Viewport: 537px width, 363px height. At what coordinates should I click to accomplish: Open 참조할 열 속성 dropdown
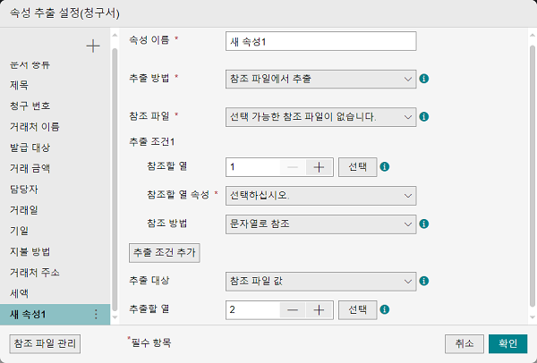[321, 196]
